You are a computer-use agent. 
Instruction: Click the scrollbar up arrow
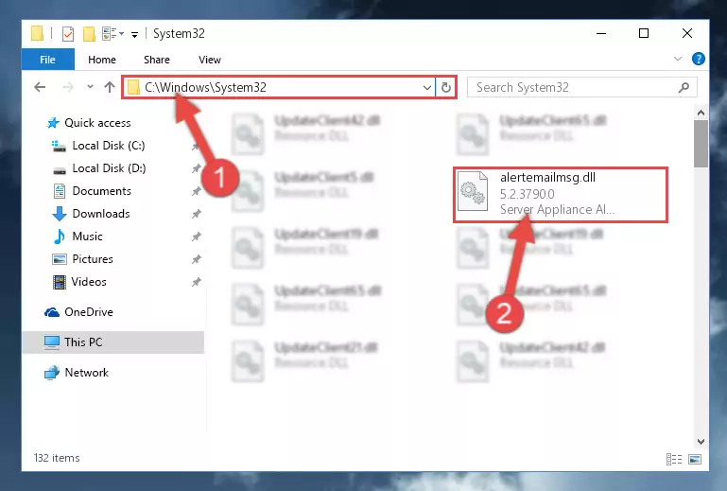click(701, 113)
